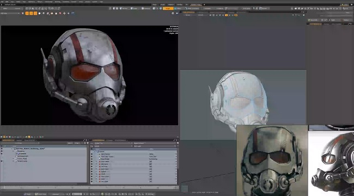Viewport: 354px width, 196px height.
Task: Click the 3D viewport move-view control icon
Action: click(x=293, y=15)
